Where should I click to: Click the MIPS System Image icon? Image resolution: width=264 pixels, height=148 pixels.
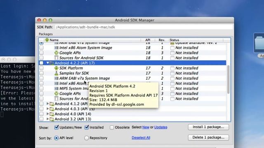[57, 88]
